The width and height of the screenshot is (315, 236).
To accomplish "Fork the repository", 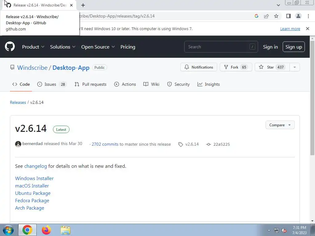I will [x=236, y=67].
